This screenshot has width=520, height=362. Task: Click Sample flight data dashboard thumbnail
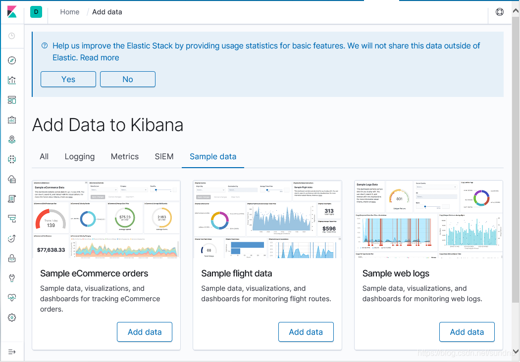(x=267, y=219)
